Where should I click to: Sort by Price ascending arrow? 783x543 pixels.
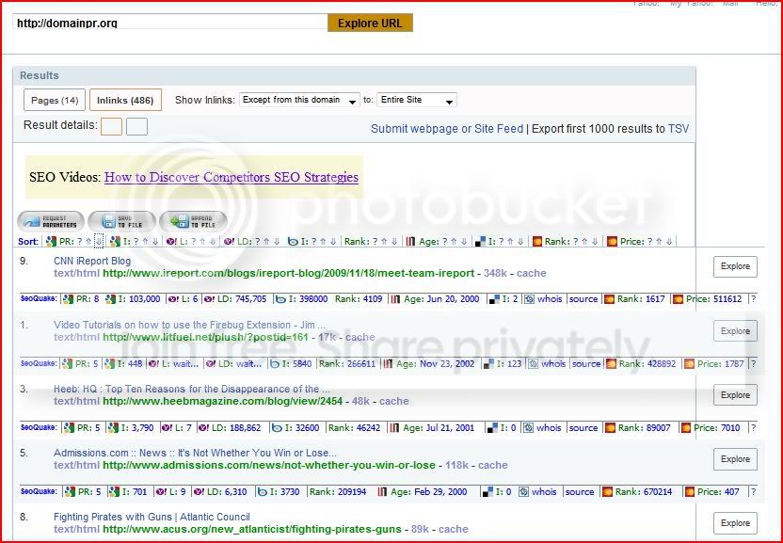pos(659,242)
